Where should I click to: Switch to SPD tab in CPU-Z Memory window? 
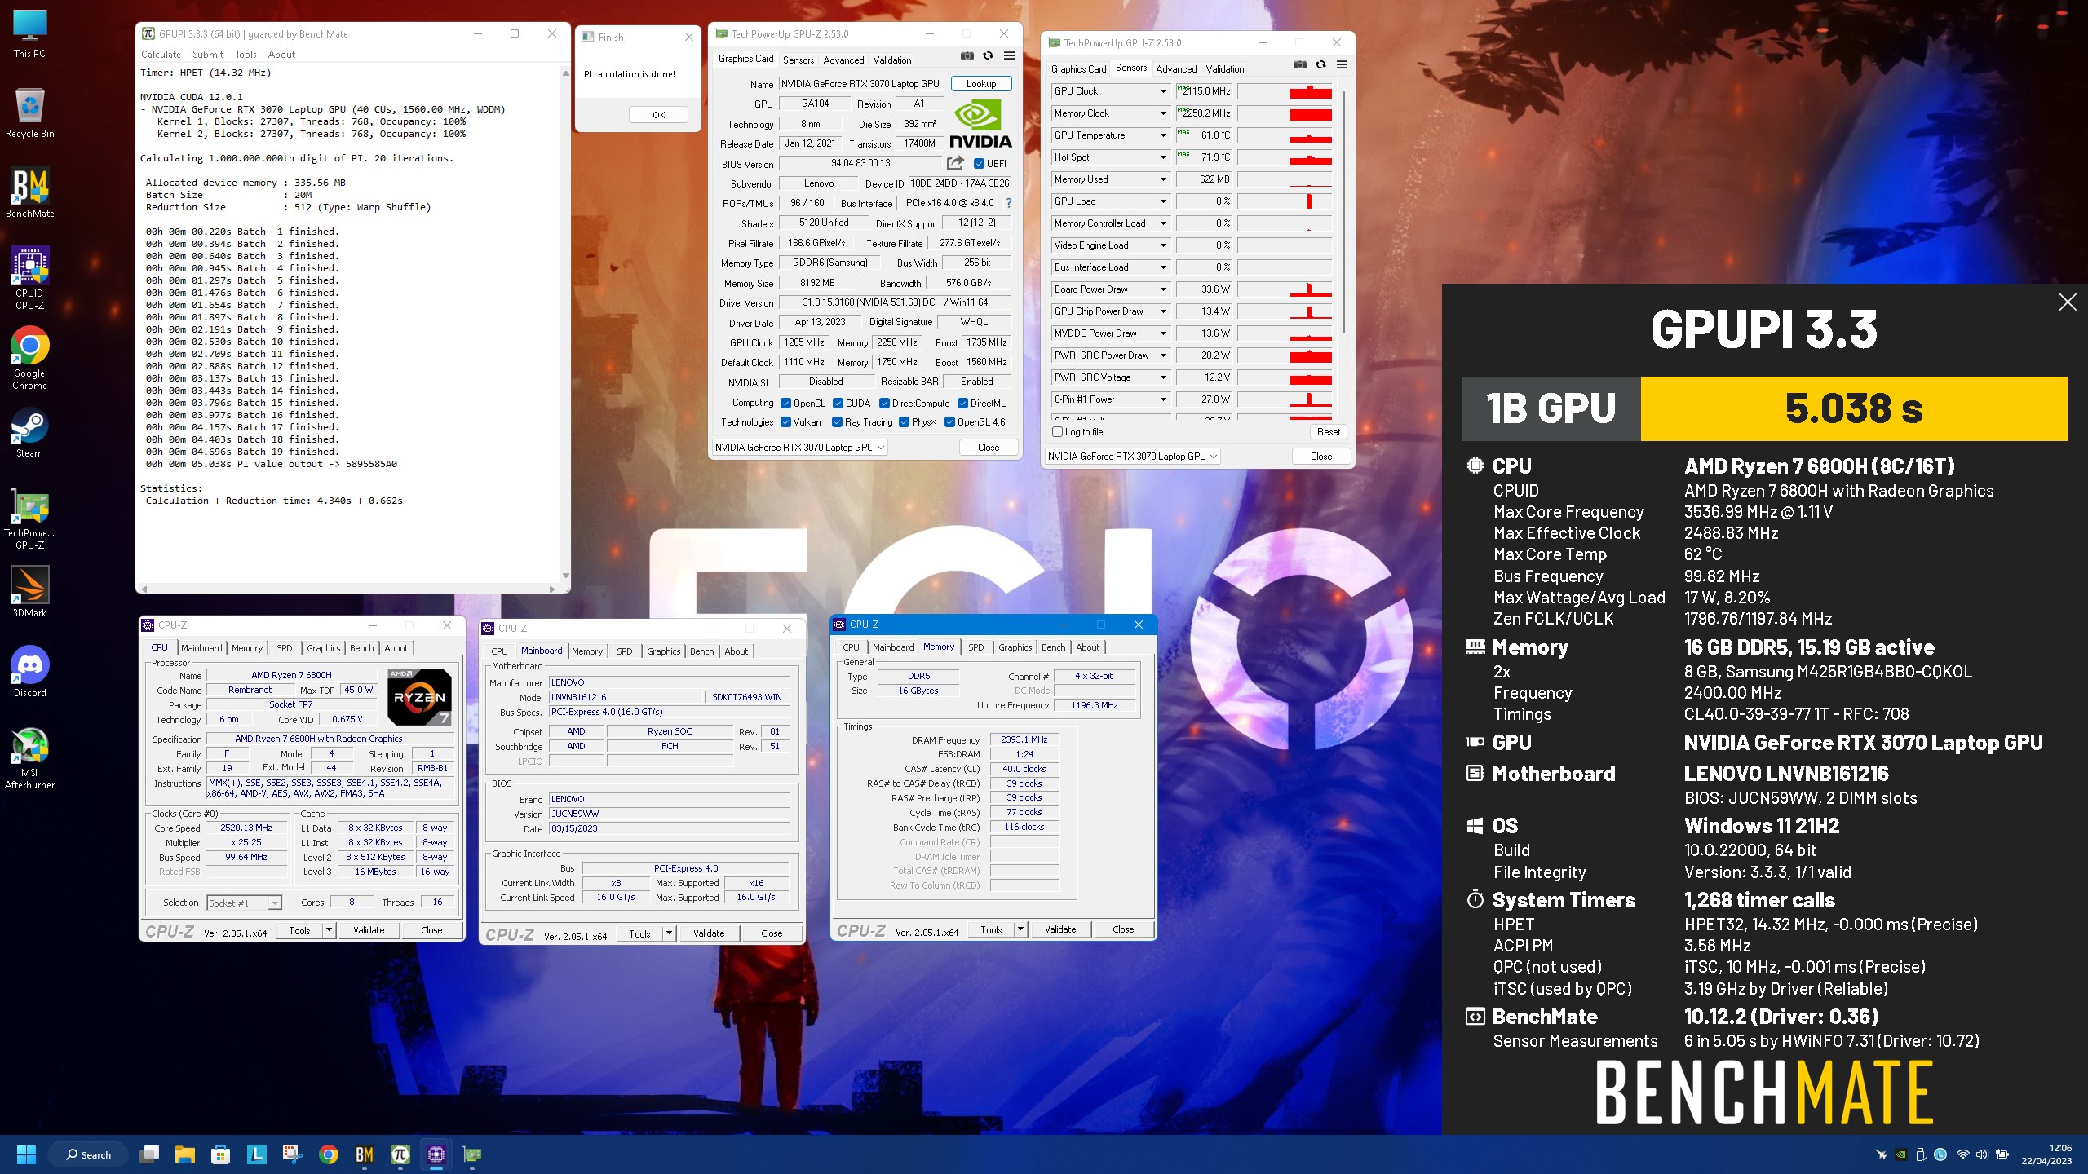click(975, 647)
